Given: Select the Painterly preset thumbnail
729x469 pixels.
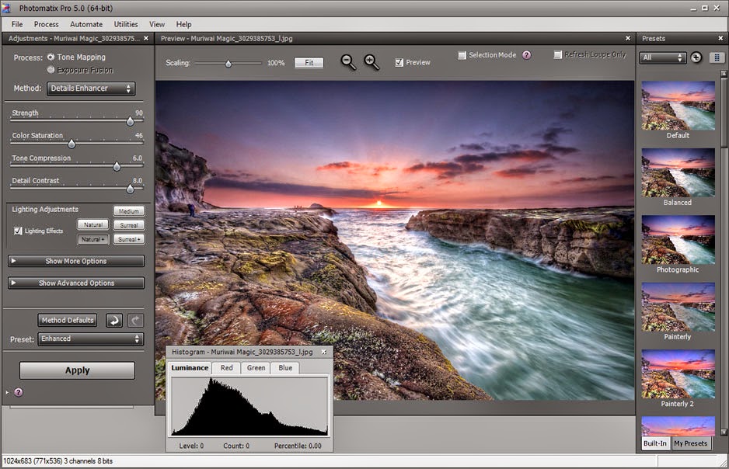Looking at the screenshot, I should [678, 307].
